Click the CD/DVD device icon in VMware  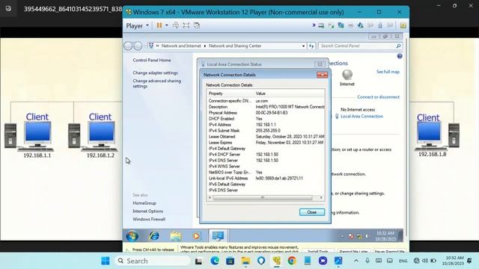[331, 25]
